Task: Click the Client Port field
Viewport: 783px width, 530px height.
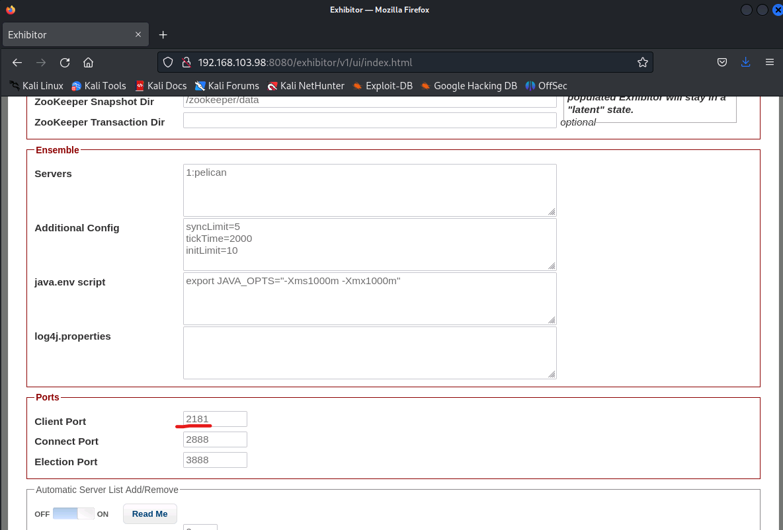Action: coord(215,419)
